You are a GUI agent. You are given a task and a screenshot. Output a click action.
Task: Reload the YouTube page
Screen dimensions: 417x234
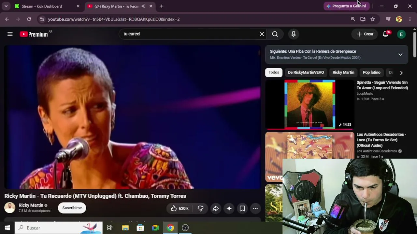point(29,19)
